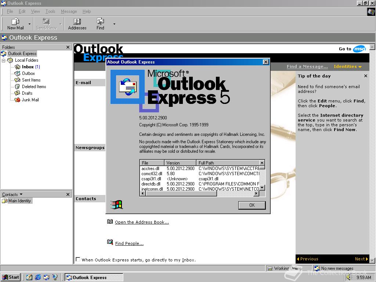The height and width of the screenshot is (282, 376).
Task: Open the Send/Recv dropdown arrow
Action: click(x=61, y=24)
